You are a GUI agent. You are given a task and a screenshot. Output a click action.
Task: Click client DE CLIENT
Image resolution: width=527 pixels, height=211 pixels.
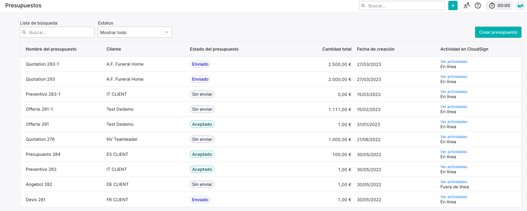tap(117, 184)
